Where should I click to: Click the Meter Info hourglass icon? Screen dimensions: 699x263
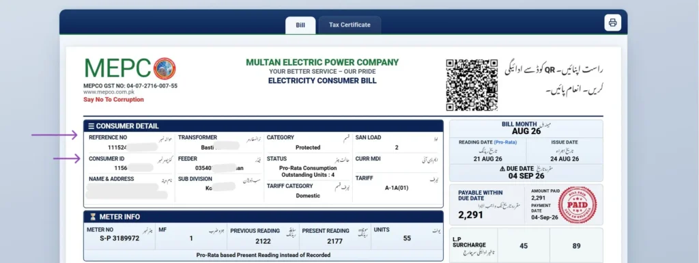pos(93,217)
